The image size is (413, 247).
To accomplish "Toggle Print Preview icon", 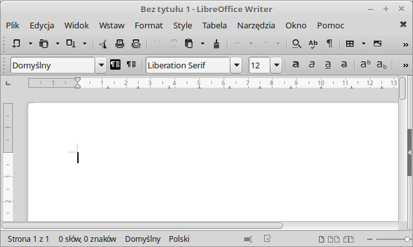I will coord(136,43).
